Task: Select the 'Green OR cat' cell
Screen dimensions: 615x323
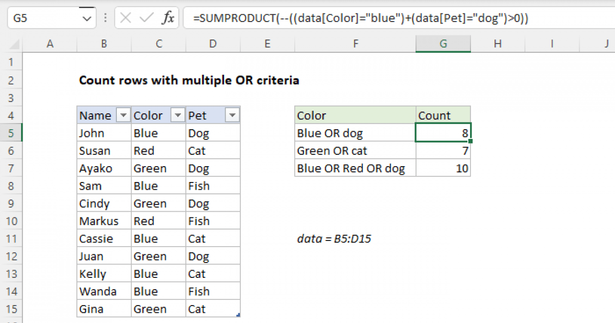Action: coord(355,151)
